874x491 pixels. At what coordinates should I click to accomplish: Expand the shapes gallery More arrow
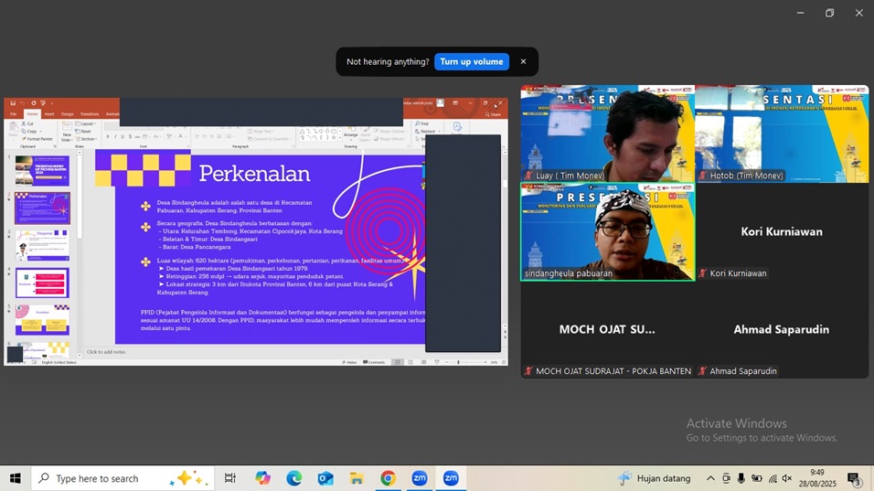click(x=339, y=137)
